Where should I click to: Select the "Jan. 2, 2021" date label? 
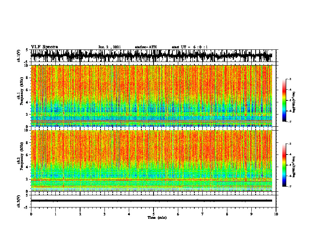coord(110,47)
